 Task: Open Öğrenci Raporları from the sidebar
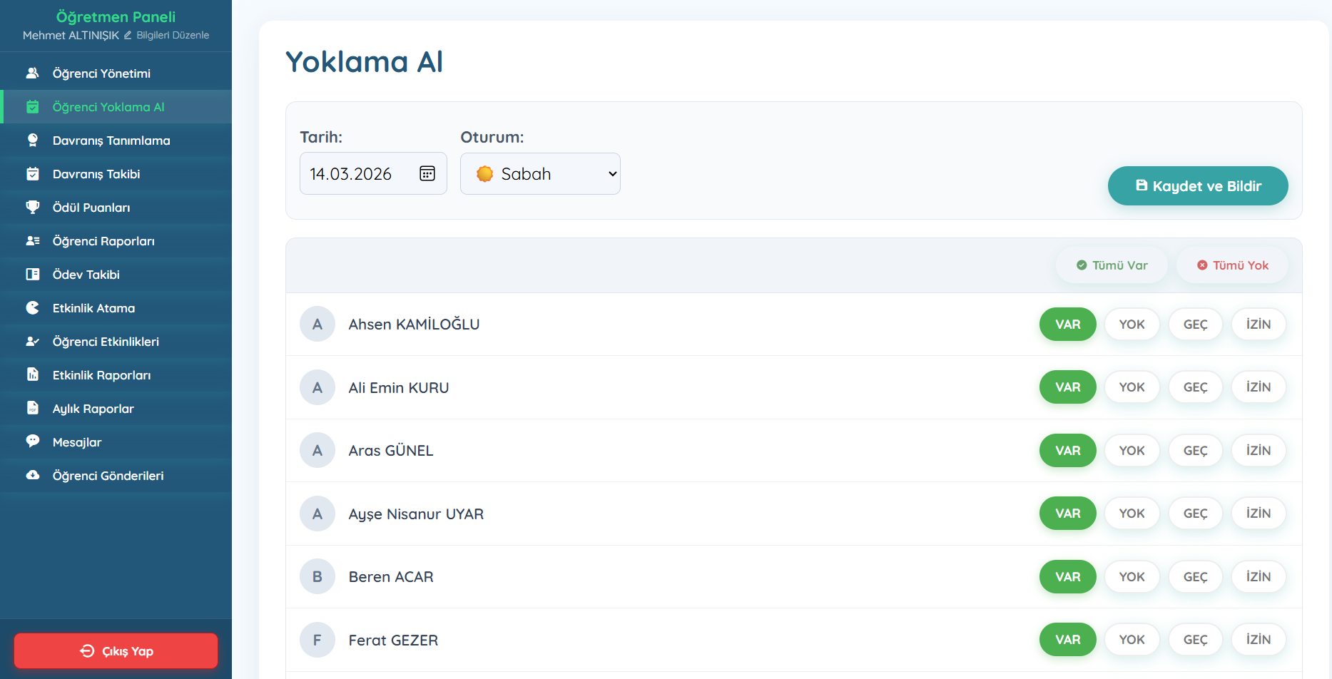[103, 241]
